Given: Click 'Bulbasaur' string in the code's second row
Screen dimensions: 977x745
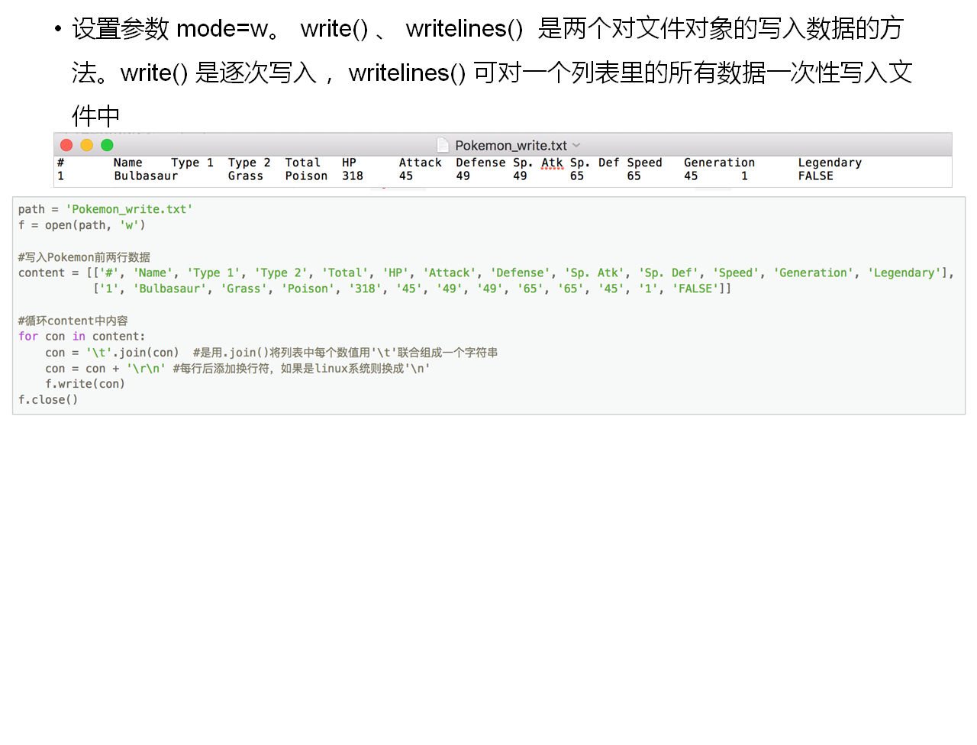Looking at the screenshot, I should click(170, 289).
